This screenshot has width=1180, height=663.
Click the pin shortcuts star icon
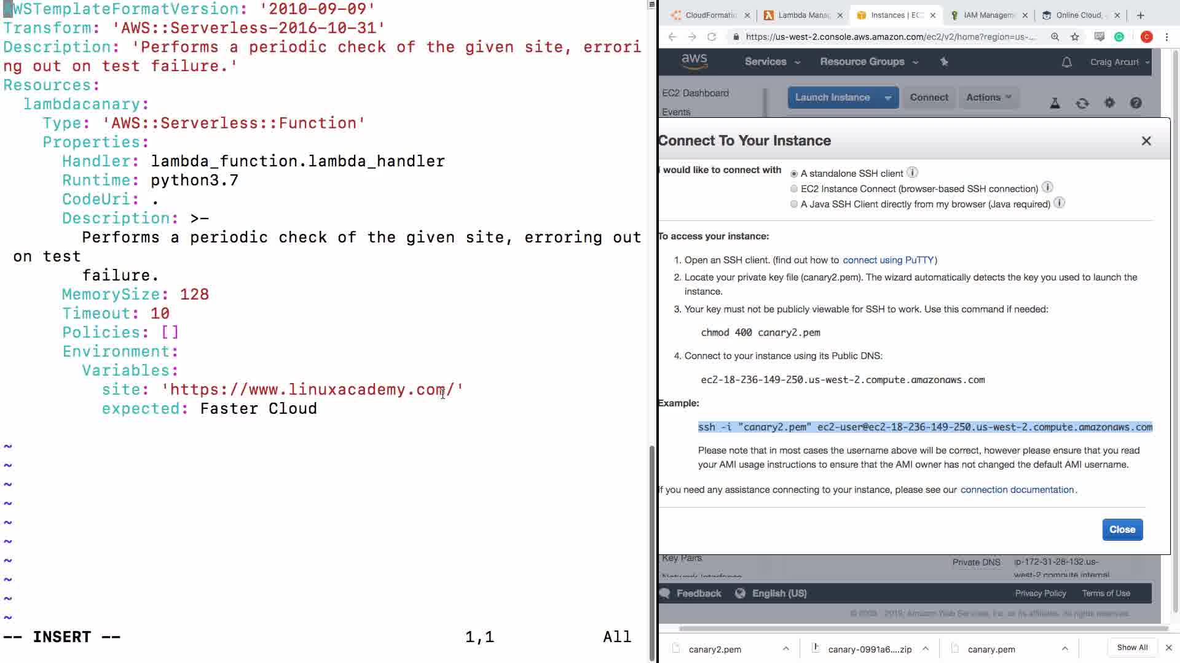point(945,61)
